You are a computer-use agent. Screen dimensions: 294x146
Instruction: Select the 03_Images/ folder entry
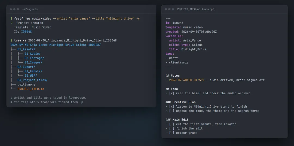pyautogui.click(x=33, y=63)
